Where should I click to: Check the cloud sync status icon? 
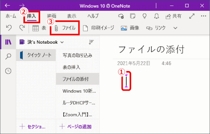(x=121, y=16)
